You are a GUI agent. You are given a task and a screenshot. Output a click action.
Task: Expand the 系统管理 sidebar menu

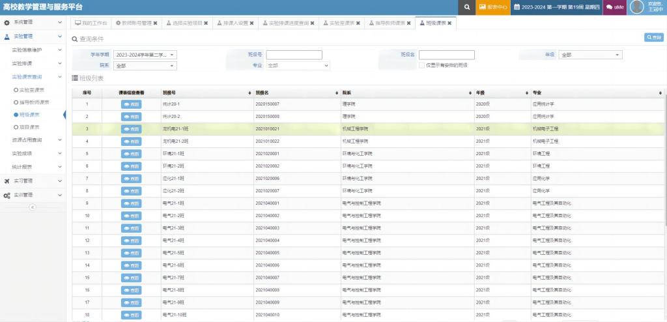[33, 23]
